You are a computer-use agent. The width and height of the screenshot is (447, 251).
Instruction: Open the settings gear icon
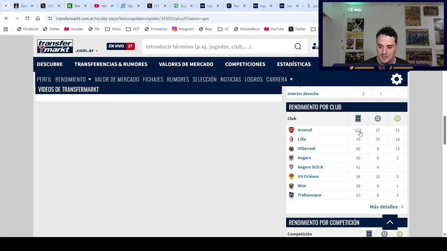click(397, 79)
